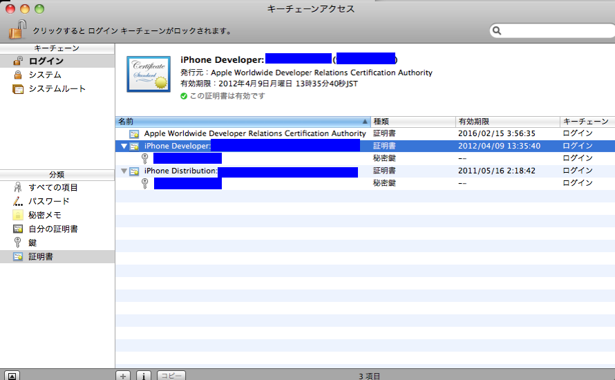Click certificate icon of iPhone Distribution row
615x380 pixels.
(134, 171)
